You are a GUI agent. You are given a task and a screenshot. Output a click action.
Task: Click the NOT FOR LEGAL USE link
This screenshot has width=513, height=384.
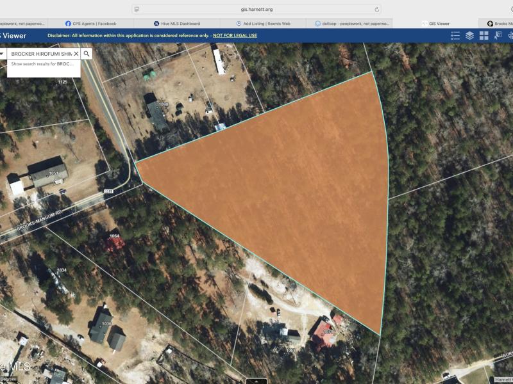tap(235, 36)
